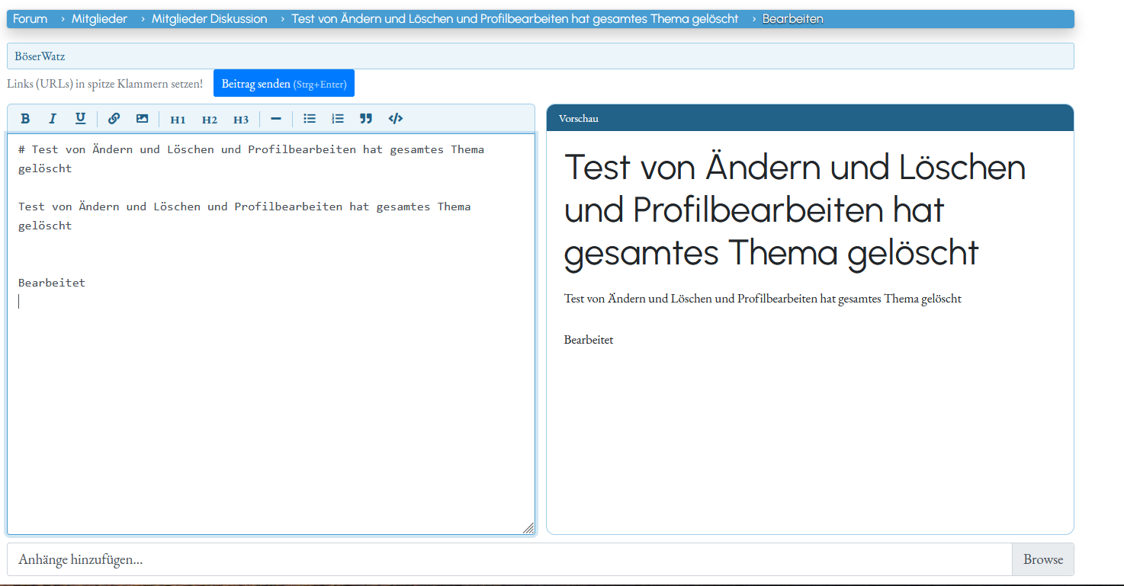Open the Browse file picker
The height and width of the screenshot is (586, 1124).
pos(1042,559)
